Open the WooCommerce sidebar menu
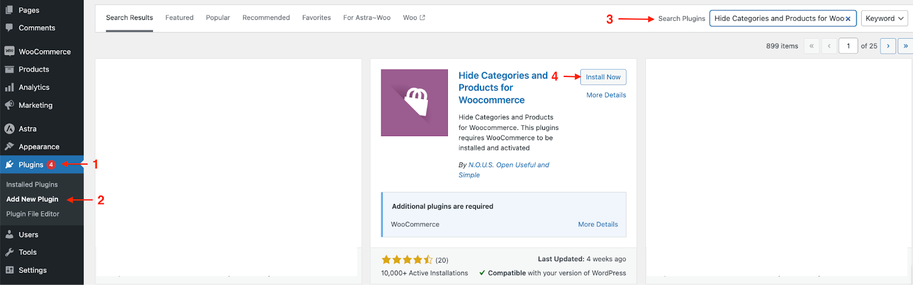 pyautogui.click(x=42, y=51)
